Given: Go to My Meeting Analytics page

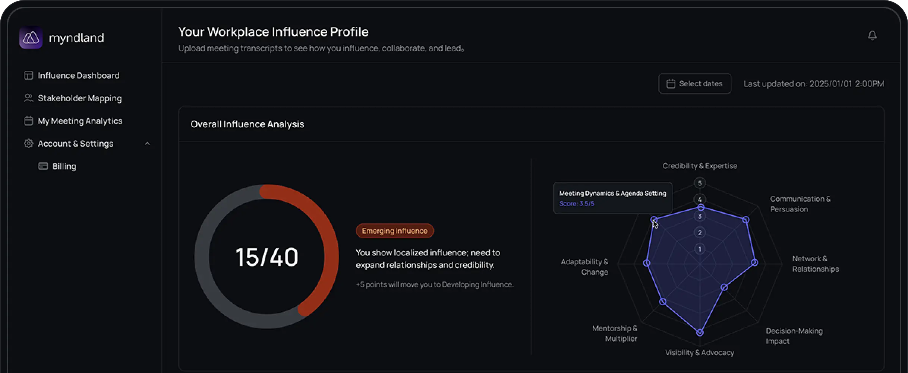Looking at the screenshot, I should point(80,121).
